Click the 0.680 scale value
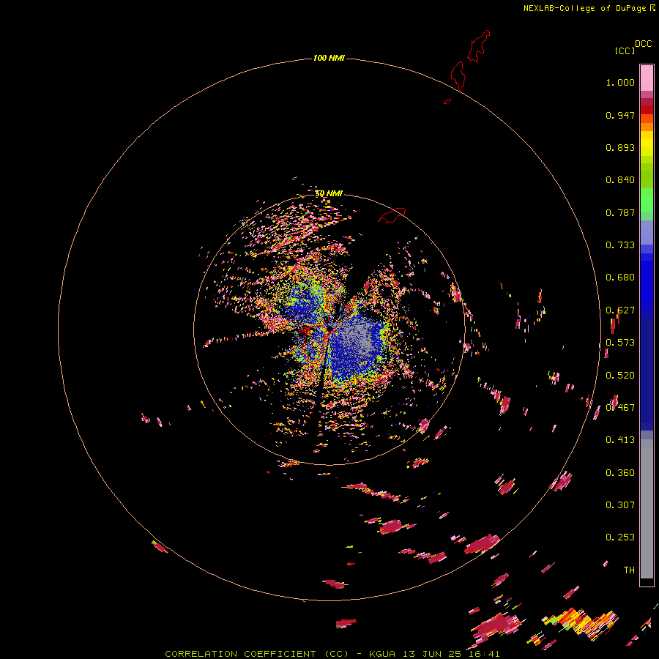The width and height of the screenshot is (659, 659). (620, 278)
